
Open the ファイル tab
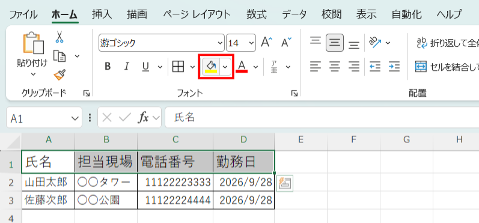click(23, 14)
